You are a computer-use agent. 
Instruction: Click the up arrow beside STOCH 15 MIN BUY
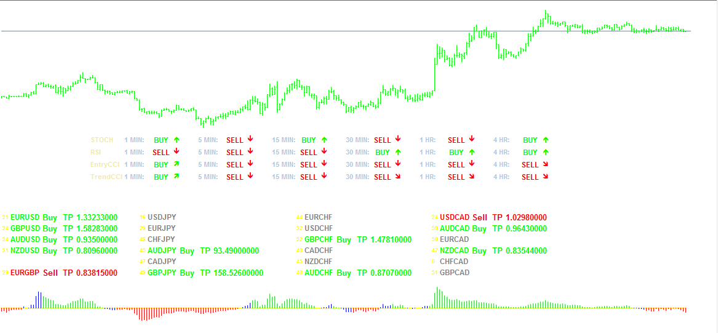[324, 140]
